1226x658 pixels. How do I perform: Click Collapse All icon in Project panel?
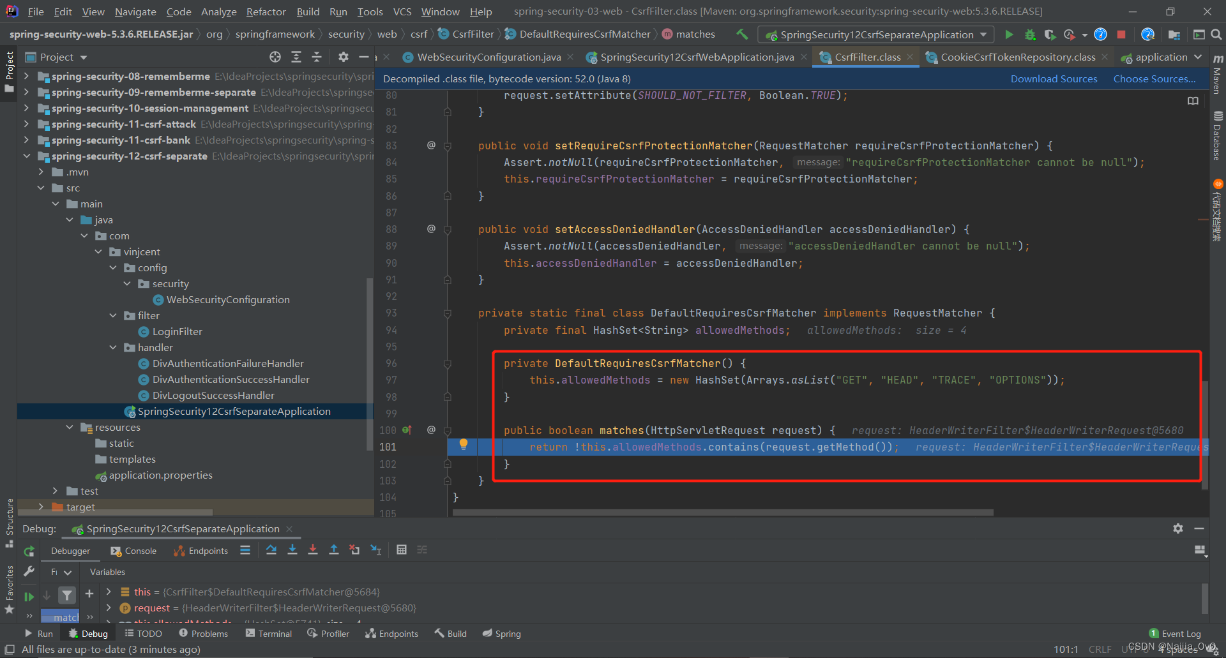(x=317, y=57)
